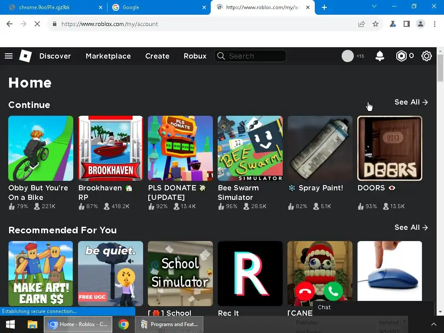Viewport: 444px width, 333px height.
Task: See All in Continue section
Action: (411, 102)
